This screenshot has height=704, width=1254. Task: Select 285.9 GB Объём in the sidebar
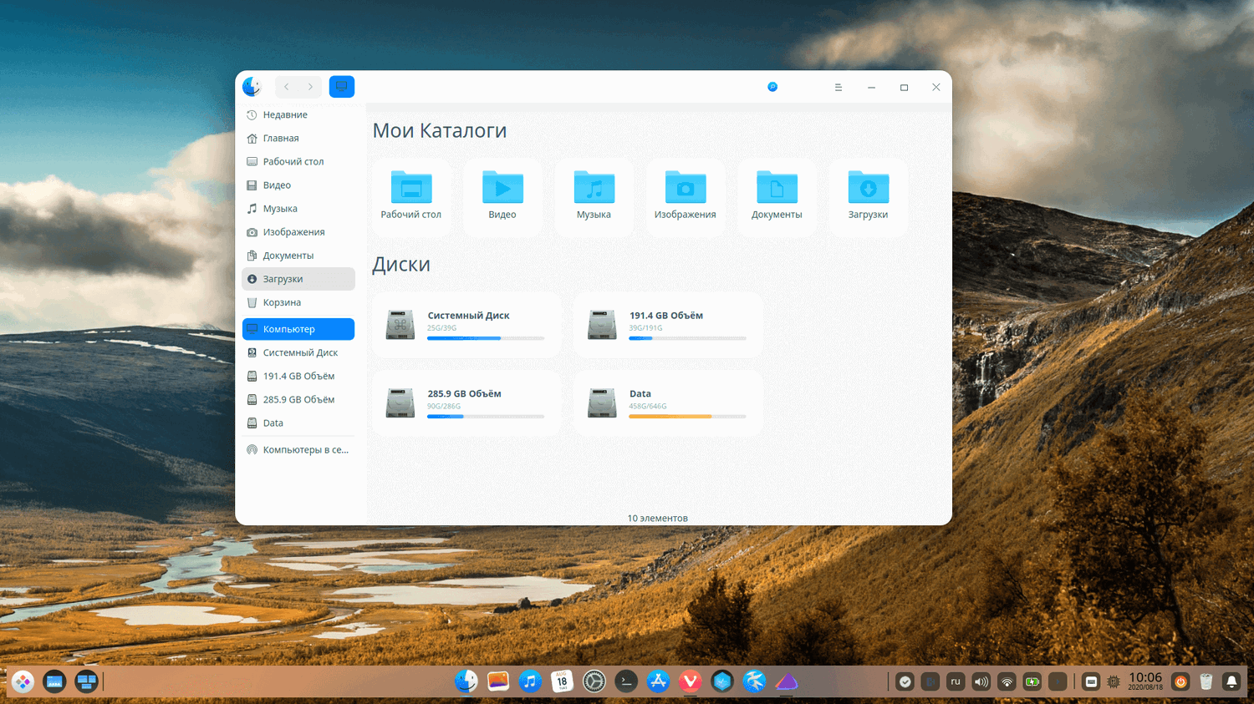click(298, 400)
